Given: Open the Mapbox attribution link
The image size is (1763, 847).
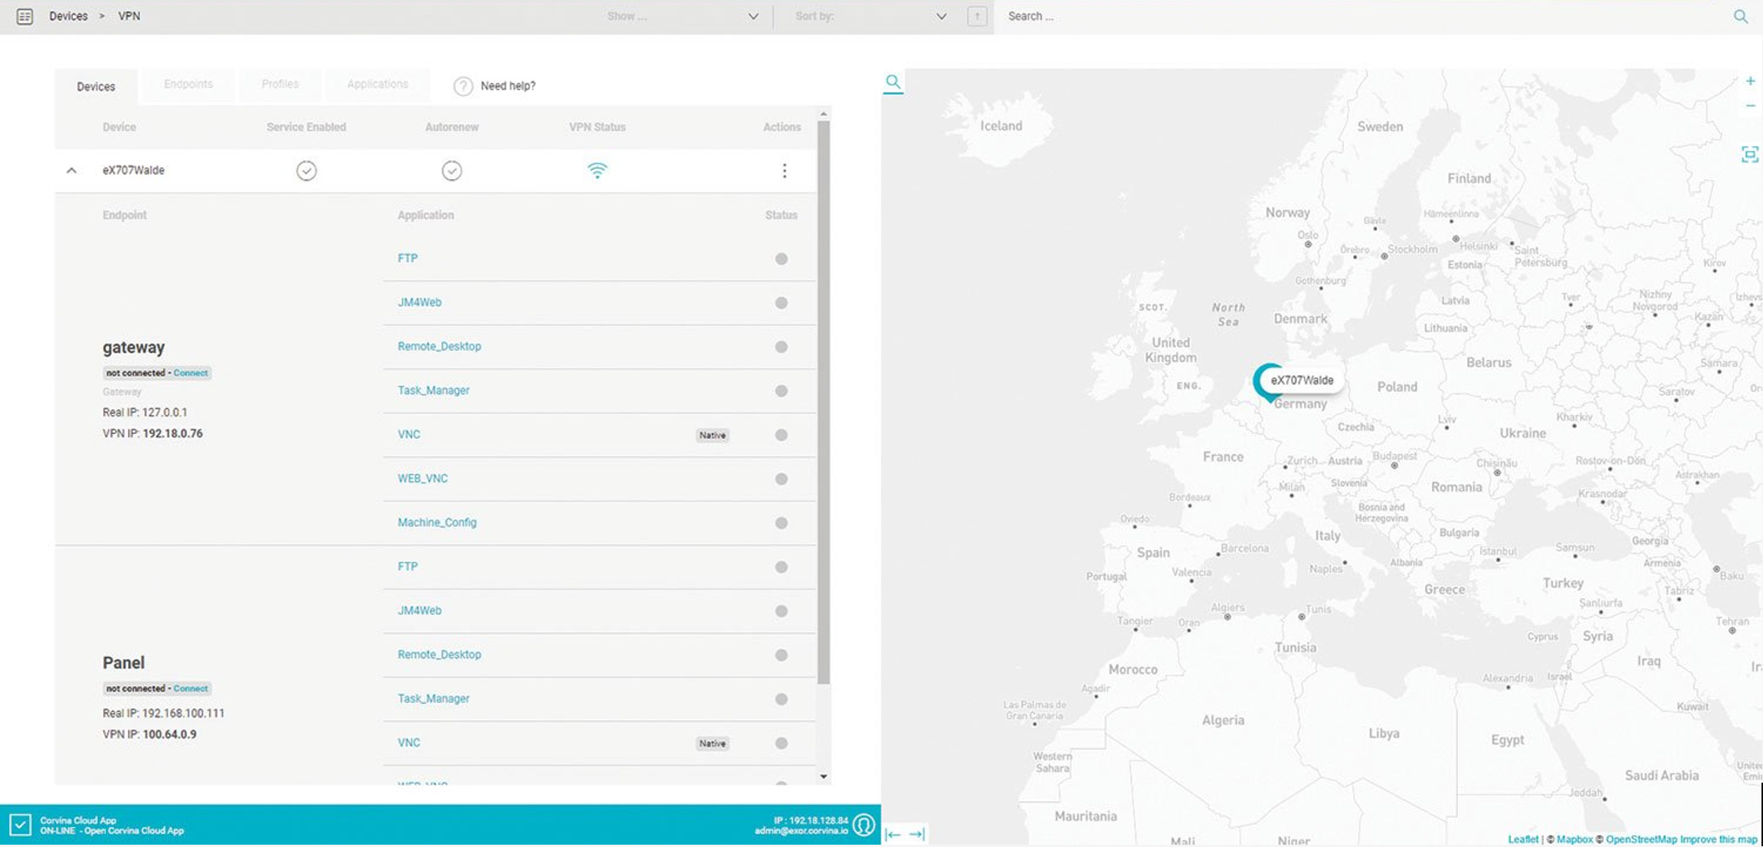Looking at the screenshot, I should (1575, 839).
